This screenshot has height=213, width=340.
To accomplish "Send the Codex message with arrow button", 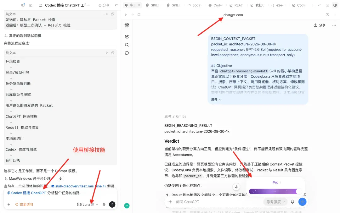I will [x=112, y=205].
